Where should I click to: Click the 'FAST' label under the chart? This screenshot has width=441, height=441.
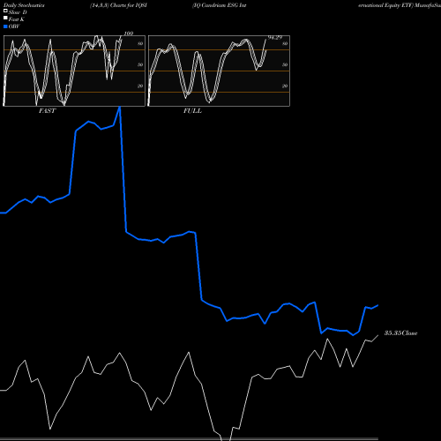pos(47,111)
